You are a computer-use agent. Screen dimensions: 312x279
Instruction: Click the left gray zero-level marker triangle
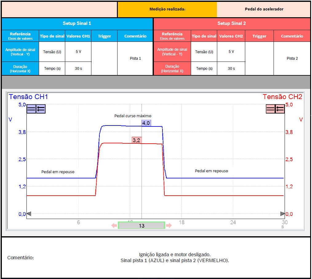point(29,213)
